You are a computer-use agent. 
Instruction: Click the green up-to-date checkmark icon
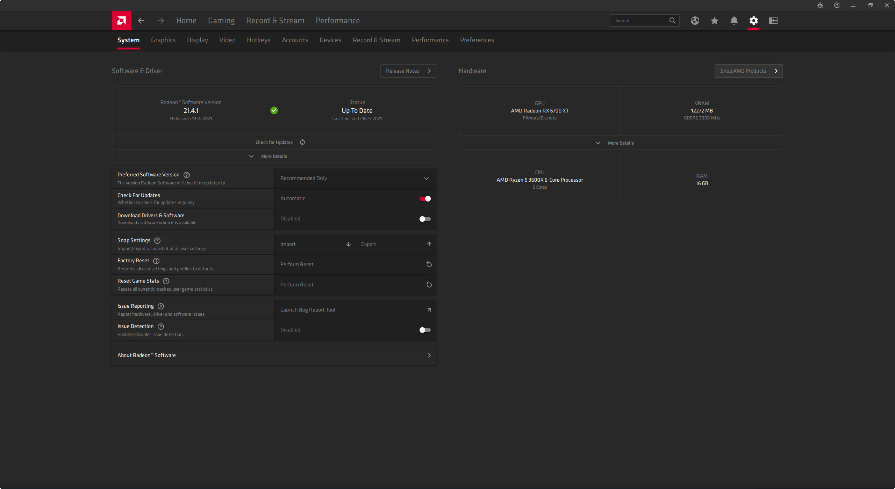pos(274,110)
